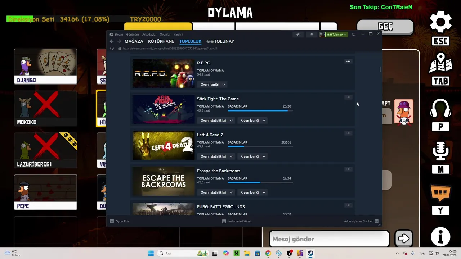Image resolution: width=461 pixels, height=259 pixels.
Task: Open PUBG: BATTLEGROUNDS three-dot menu
Action: tap(348, 205)
